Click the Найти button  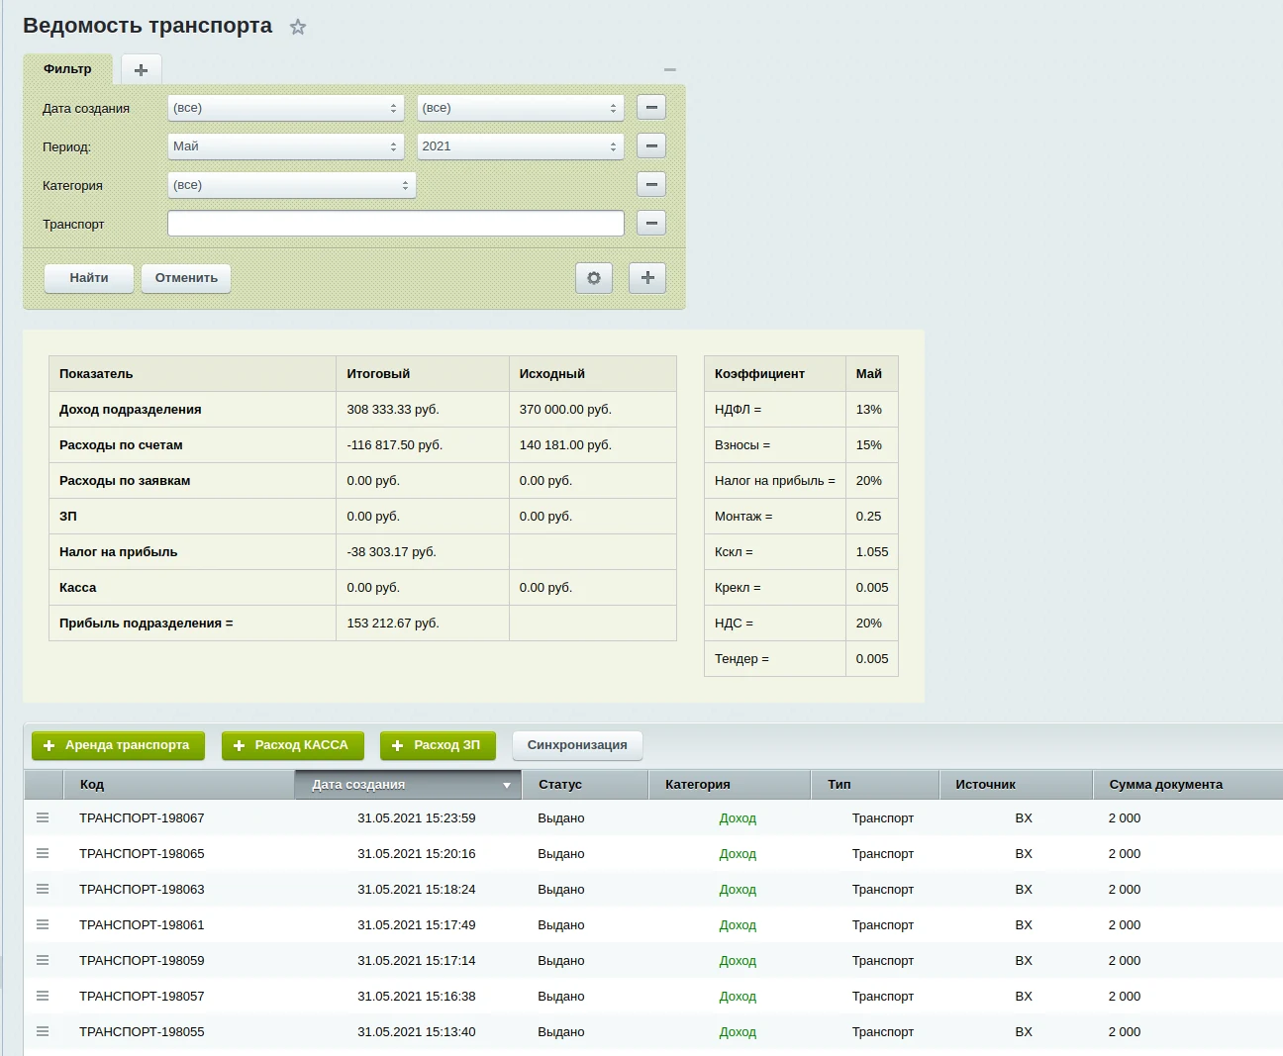pyautogui.click(x=89, y=278)
